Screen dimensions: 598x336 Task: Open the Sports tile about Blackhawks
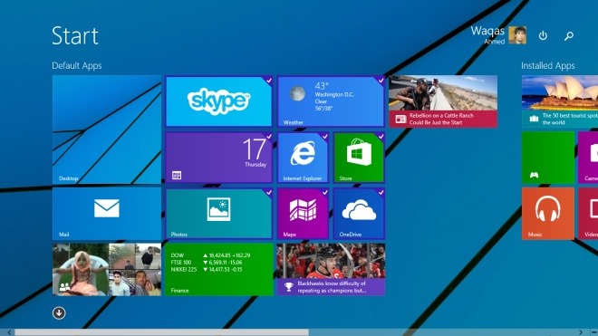pos(331,270)
